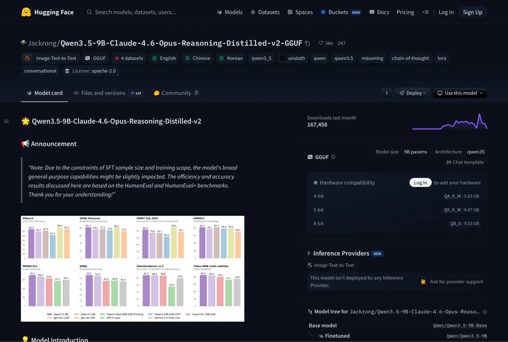The width and height of the screenshot is (508, 342).
Task: Click the model tree info icon
Action: (x=485, y=312)
